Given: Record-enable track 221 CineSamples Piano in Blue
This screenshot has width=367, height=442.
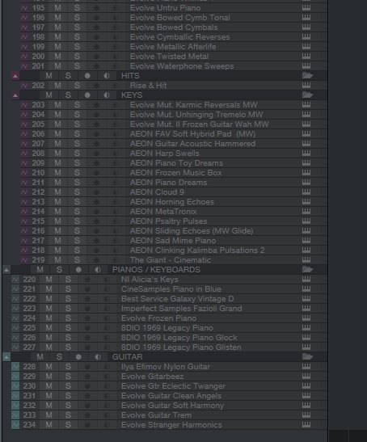Looking at the screenshot, I should 87,289.
